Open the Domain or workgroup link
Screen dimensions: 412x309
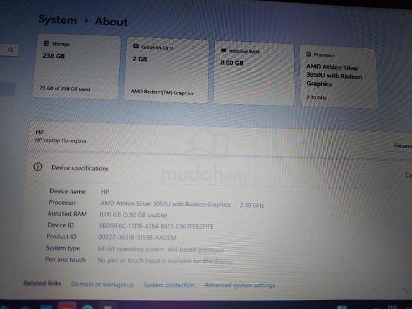click(102, 285)
